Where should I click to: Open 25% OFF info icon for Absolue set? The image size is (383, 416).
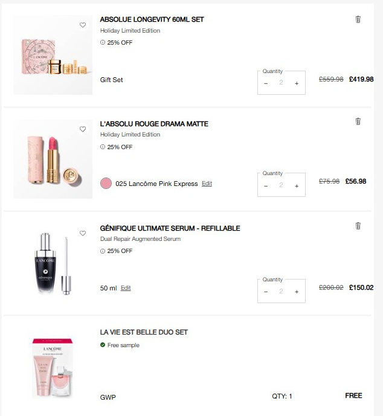click(103, 42)
